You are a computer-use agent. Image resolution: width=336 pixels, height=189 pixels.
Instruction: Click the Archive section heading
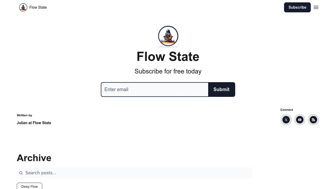pyautogui.click(x=34, y=158)
